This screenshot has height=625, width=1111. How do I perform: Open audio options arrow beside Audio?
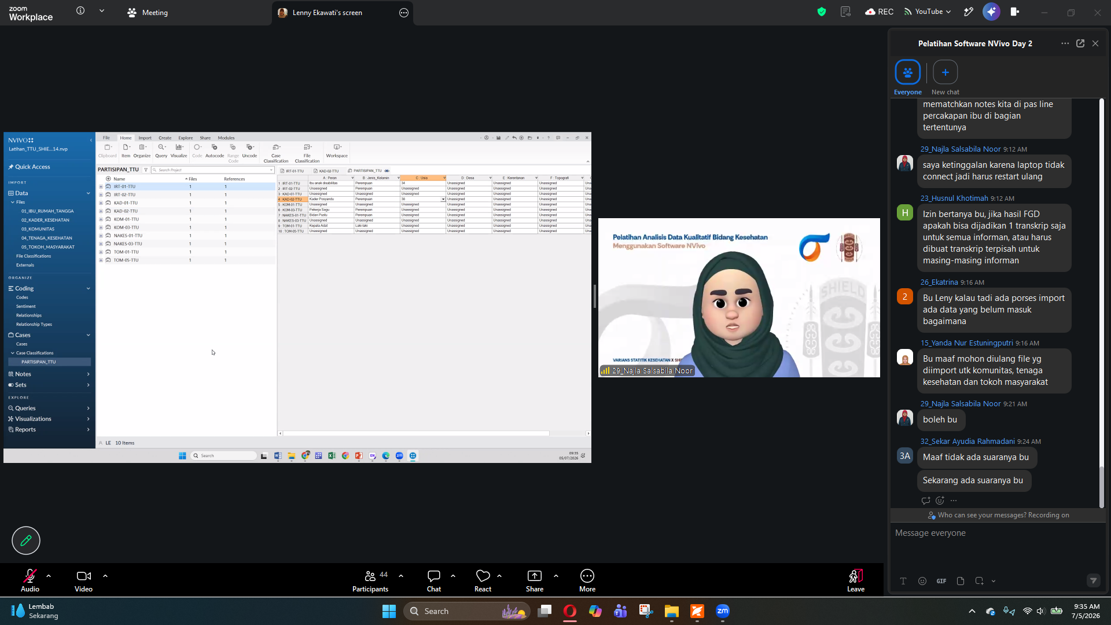(x=49, y=576)
